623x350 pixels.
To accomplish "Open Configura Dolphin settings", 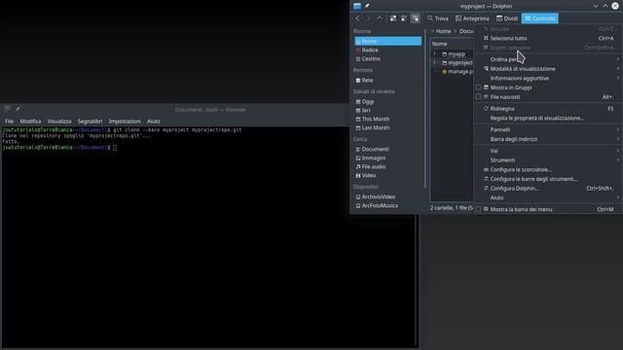I will click(548, 189).
